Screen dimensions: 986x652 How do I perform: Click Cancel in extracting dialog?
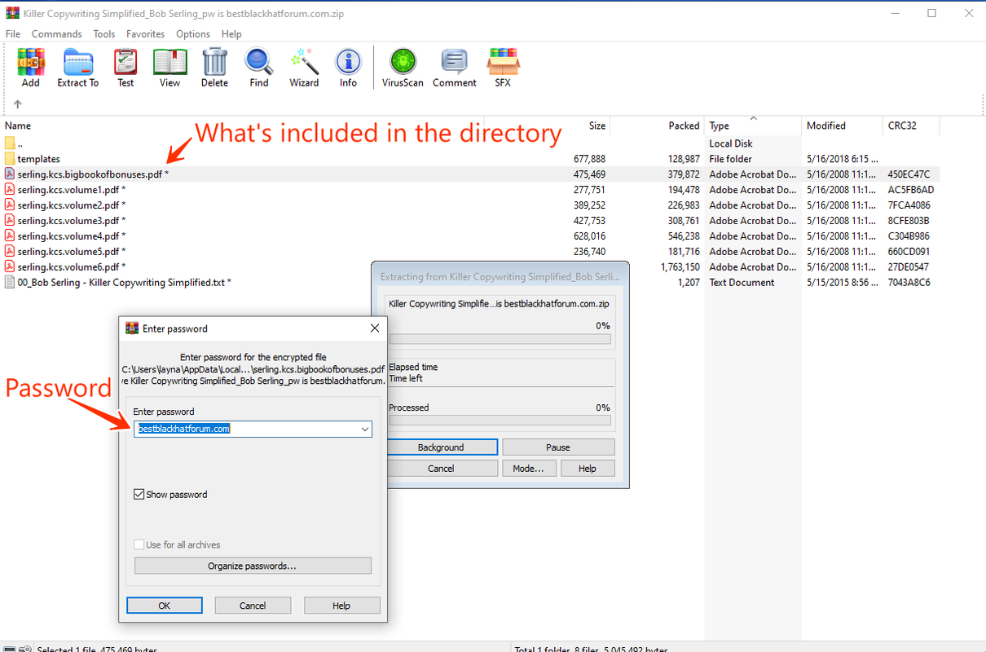(x=441, y=469)
